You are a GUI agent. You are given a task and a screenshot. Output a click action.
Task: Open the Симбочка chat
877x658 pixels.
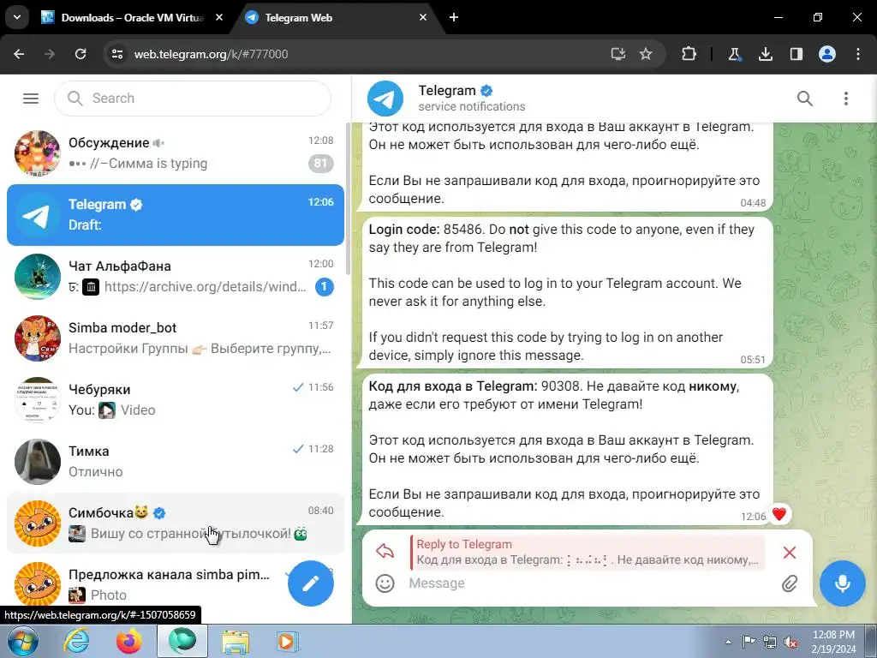pos(175,523)
